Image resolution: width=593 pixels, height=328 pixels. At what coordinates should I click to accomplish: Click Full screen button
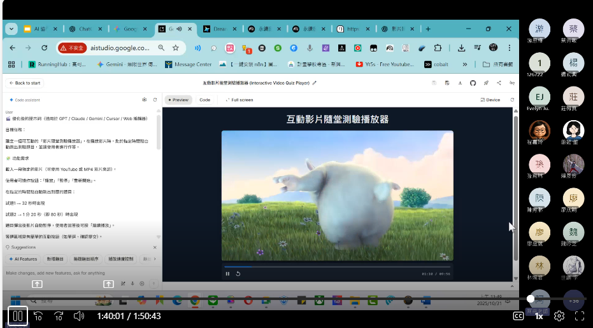(x=239, y=100)
